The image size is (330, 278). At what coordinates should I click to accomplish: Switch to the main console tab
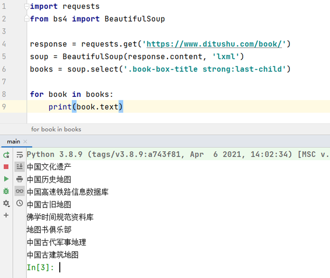tap(13, 142)
